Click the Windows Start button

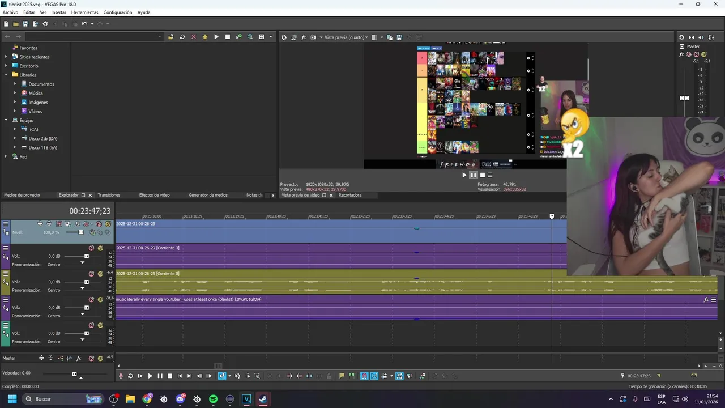12,399
